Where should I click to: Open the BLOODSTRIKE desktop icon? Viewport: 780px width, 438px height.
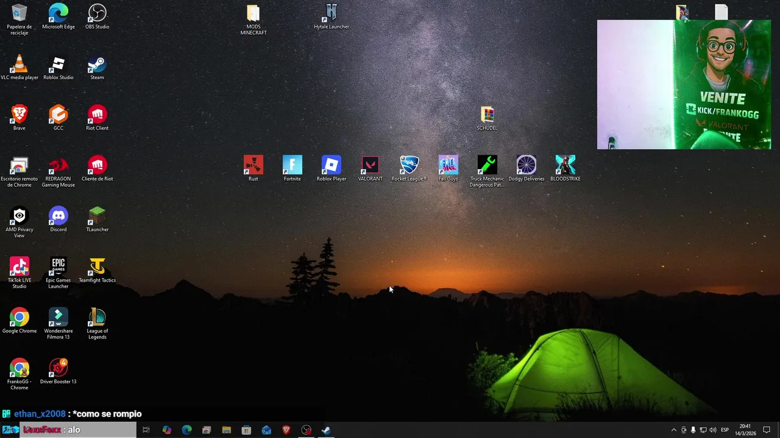[565, 169]
